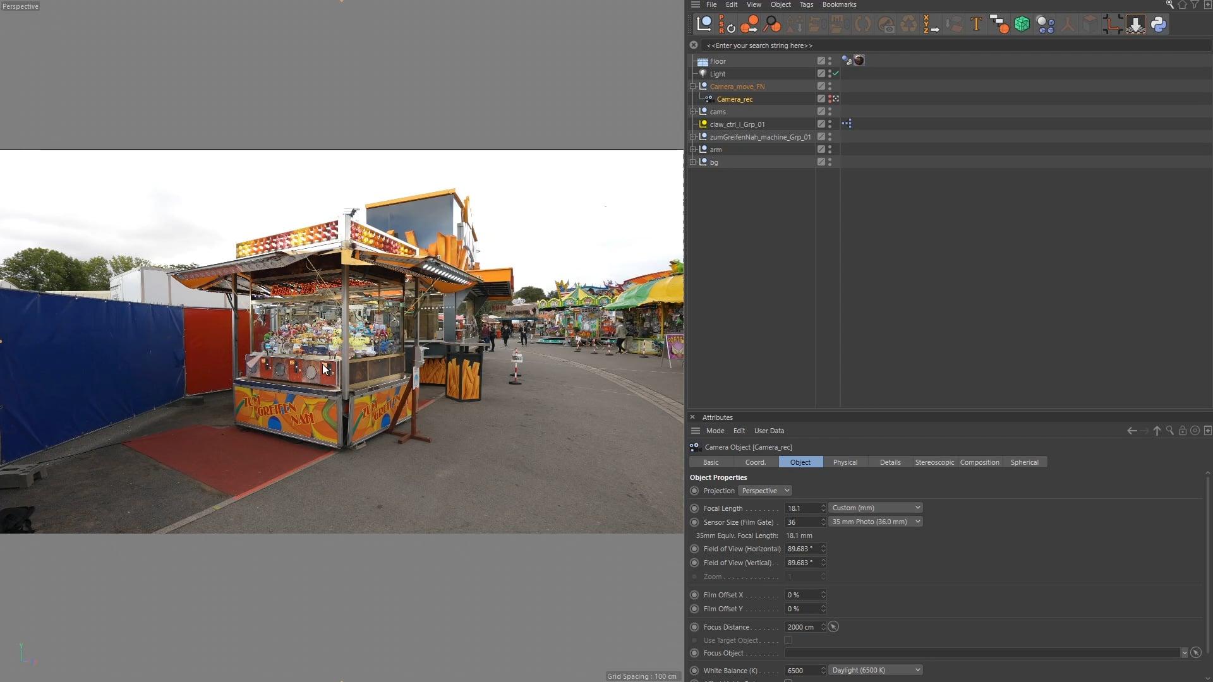The width and height of the screenshot is (1213, 682).
Task: Click the magnifier with orange spheres icon
Action: click(771, 25)
